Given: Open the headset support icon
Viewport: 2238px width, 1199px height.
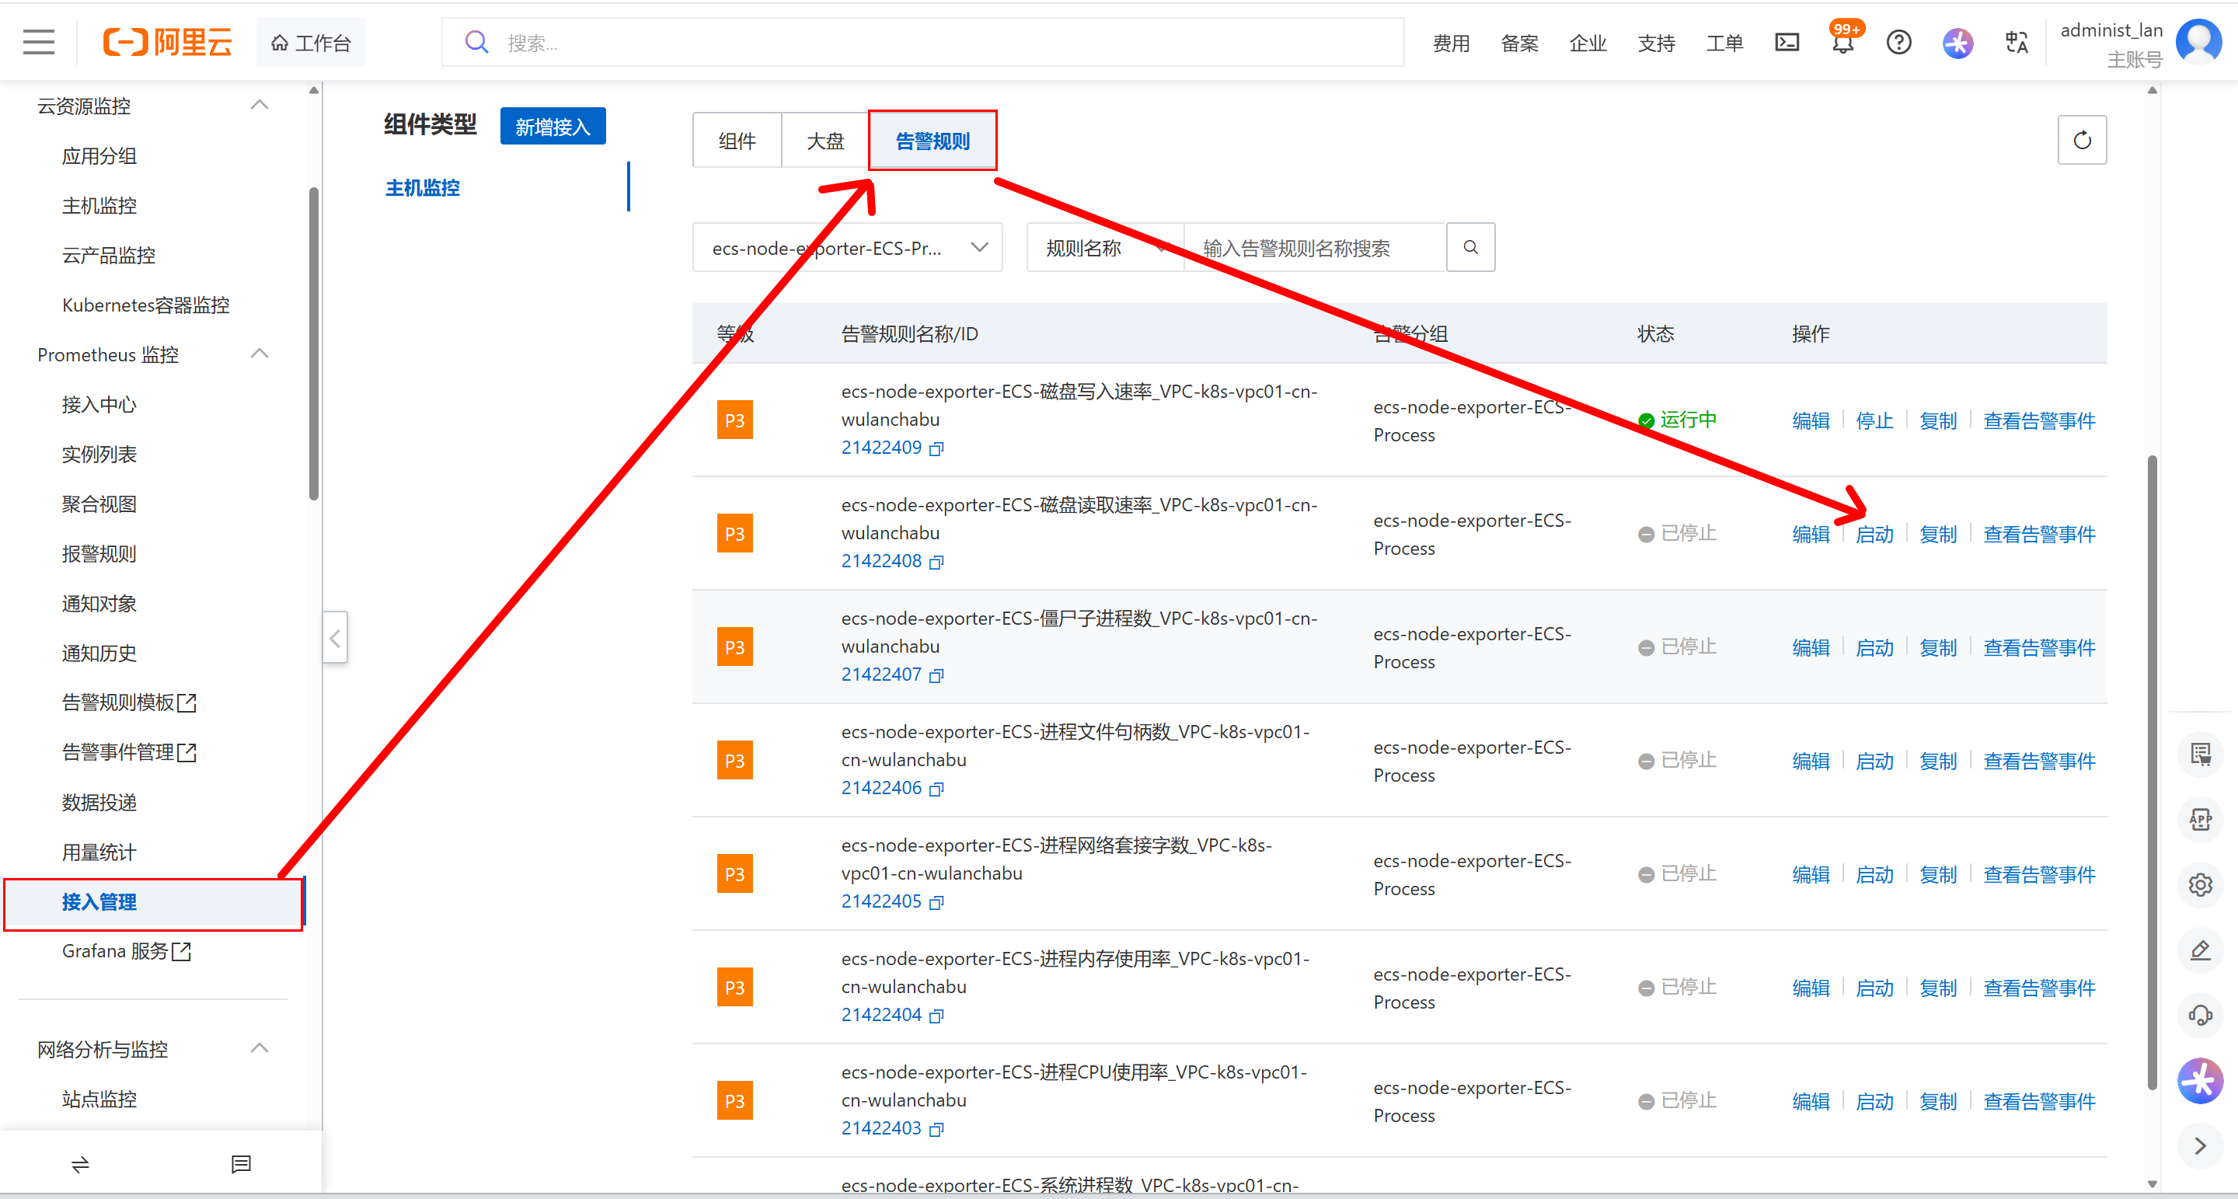Looking at the screenshot, I should pos(2200,1015).
